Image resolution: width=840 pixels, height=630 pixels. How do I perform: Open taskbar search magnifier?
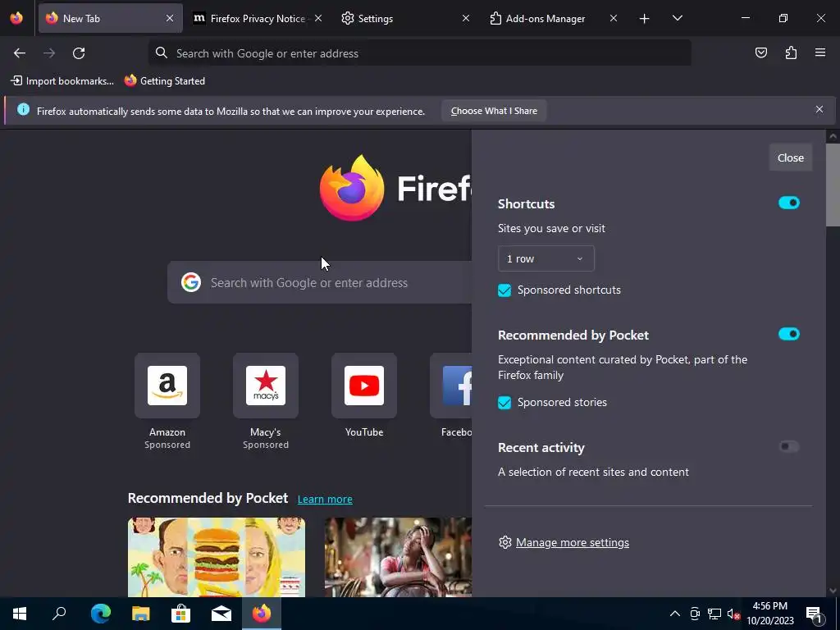[59, 614]
